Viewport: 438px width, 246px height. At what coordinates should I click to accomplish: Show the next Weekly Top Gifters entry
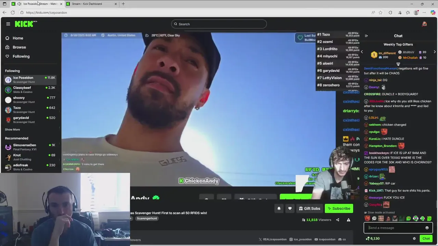point(435,52)
